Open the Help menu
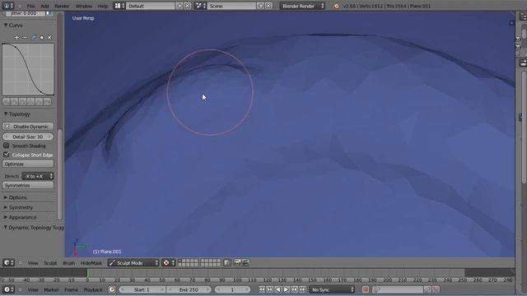Viewport: 527px width, 296px height. pyautogui.click(x=102, y=6)
